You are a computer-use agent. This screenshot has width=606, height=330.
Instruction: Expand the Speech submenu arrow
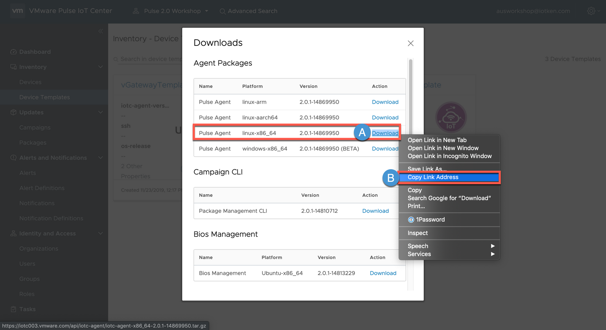(492, 246)
